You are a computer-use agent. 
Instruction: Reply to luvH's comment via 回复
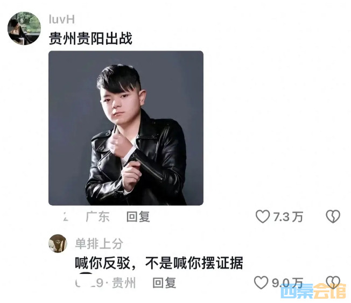coord(138,216)
